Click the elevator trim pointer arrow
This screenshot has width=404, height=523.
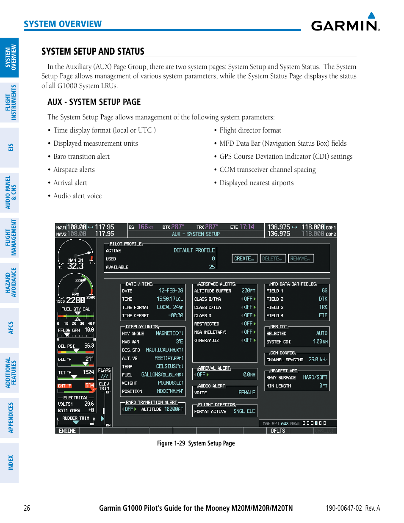coord(102,419)
